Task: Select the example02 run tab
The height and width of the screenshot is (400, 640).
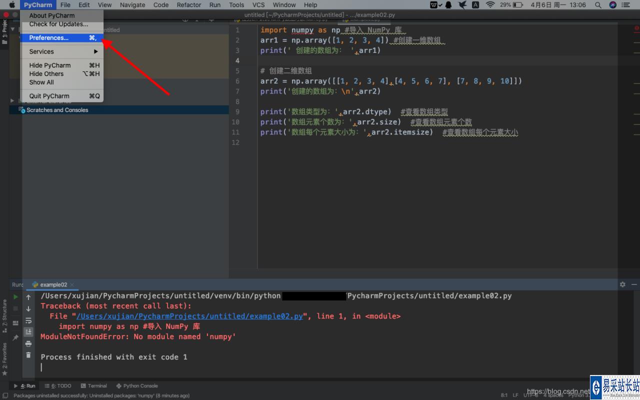Action: click(x=53, y=284)
